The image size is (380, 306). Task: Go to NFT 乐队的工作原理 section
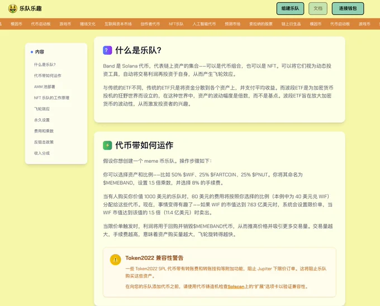(x=51, y=98)
